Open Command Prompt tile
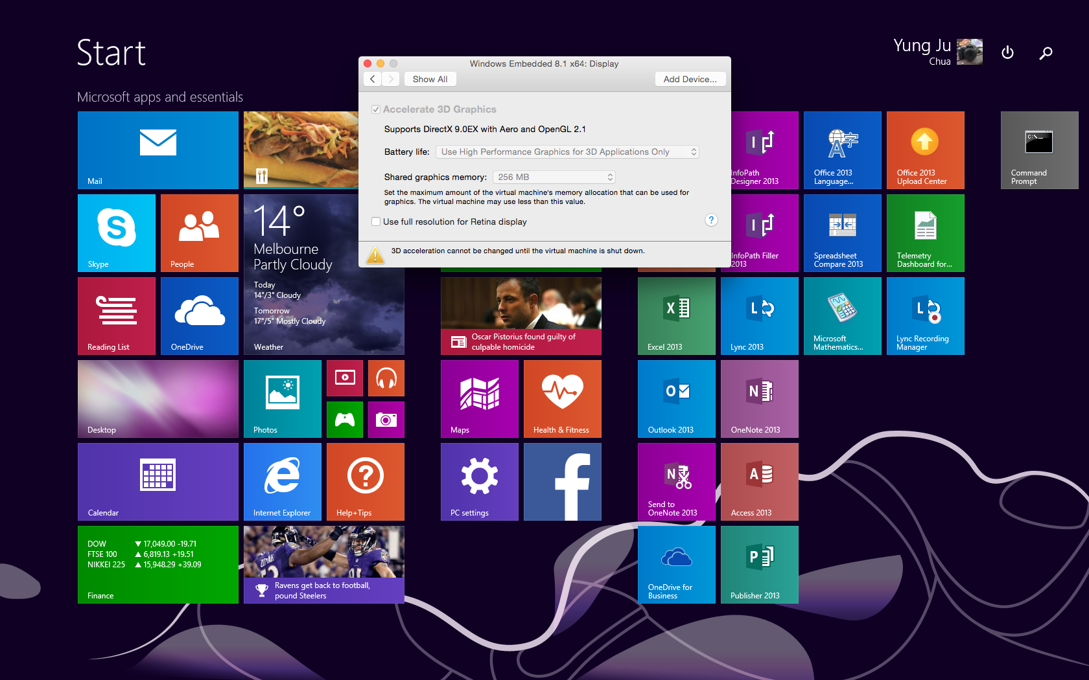This screenshot has width=1089, height=680. (1040, 150)
